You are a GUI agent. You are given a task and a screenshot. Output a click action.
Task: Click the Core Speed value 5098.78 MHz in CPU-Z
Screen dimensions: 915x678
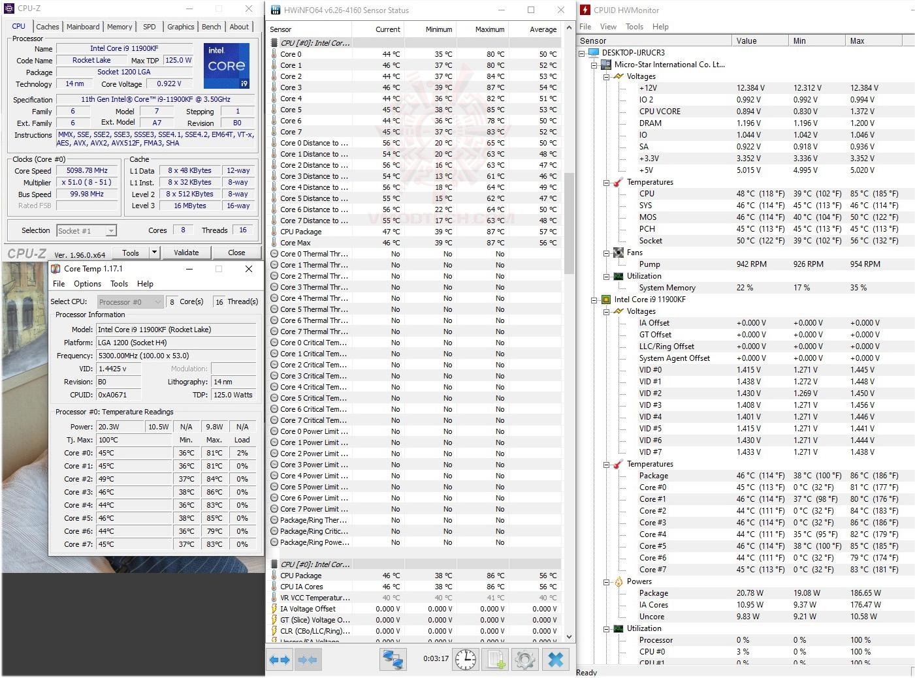87,171
